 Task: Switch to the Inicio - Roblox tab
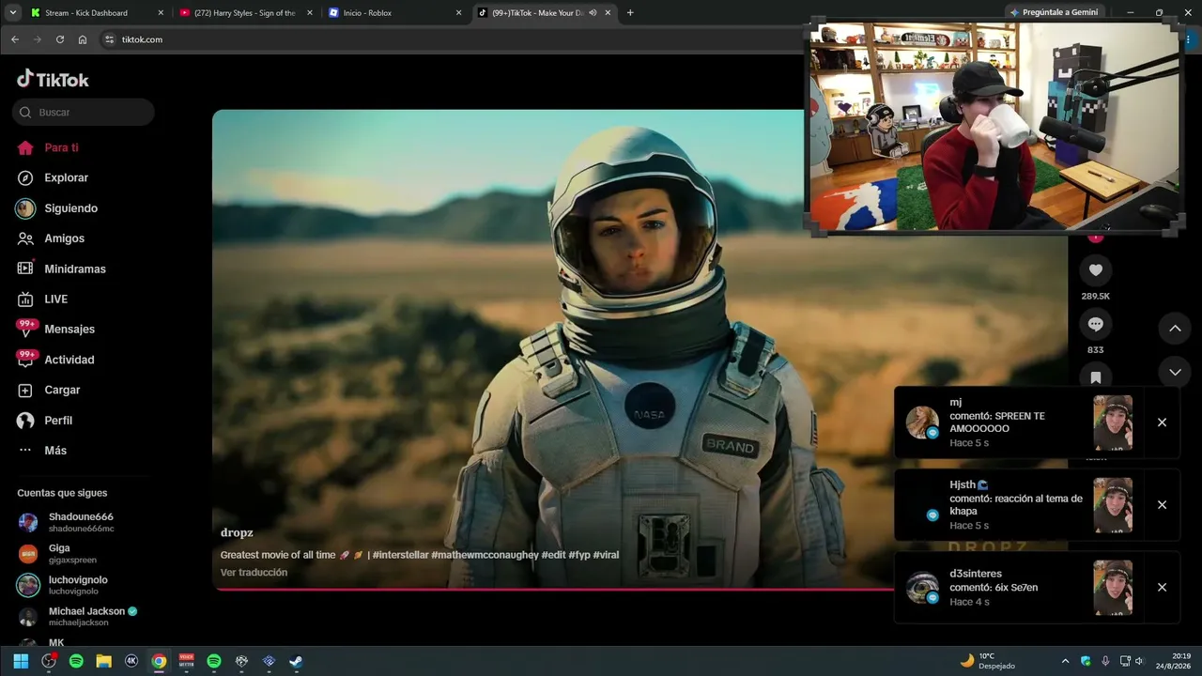(395, 13)
